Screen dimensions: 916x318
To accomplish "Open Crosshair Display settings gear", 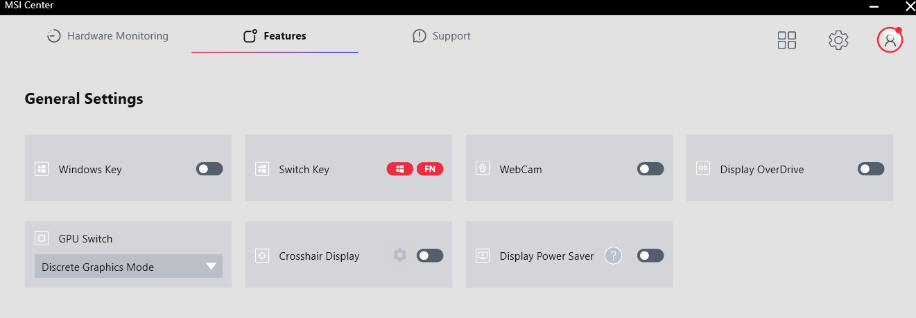I will click(x=399, y=255).
